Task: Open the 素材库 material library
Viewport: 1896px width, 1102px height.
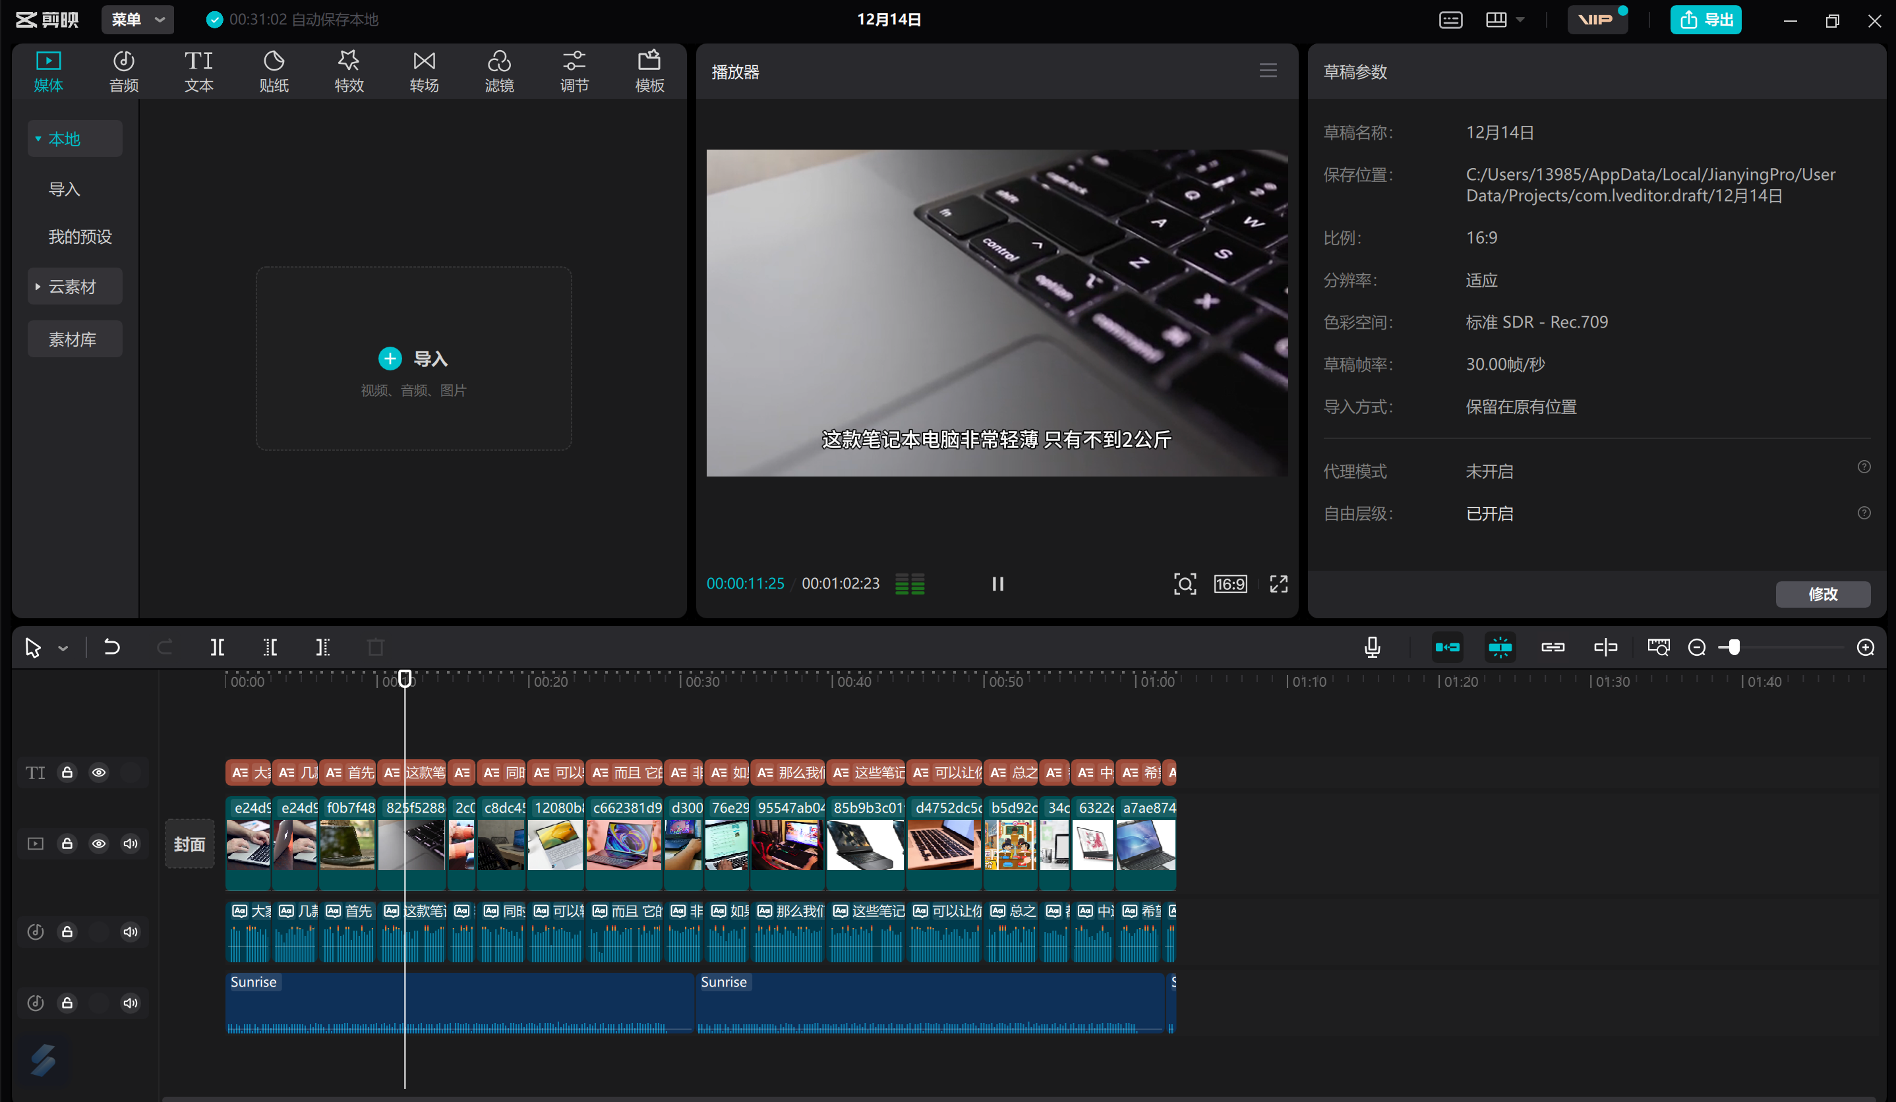Action: pos(74,339)
